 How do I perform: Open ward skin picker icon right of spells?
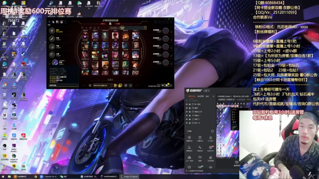pyautogui.click(x=126, y=86)
